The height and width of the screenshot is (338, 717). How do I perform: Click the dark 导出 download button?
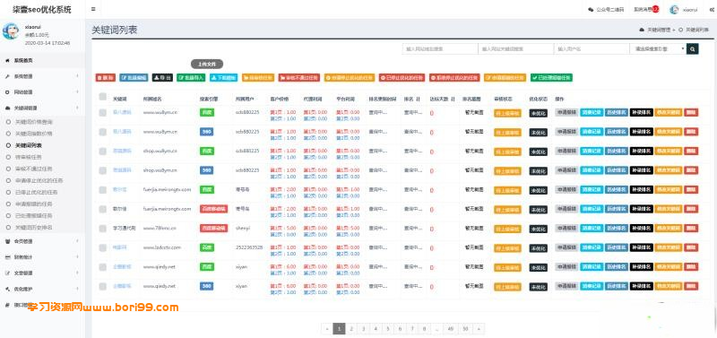pos(162,78)
